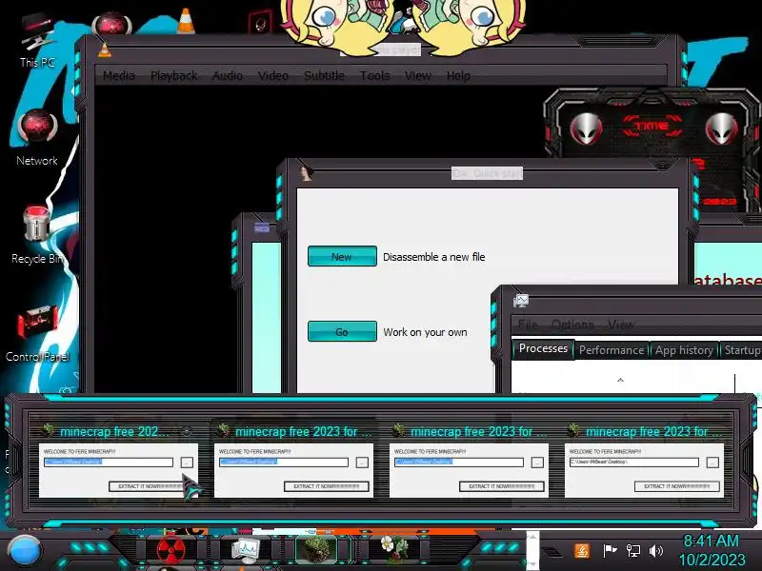The height and width of the screenshot is (571, 762).
Task: Open the VLC View menu
Action: click(418, 76)
